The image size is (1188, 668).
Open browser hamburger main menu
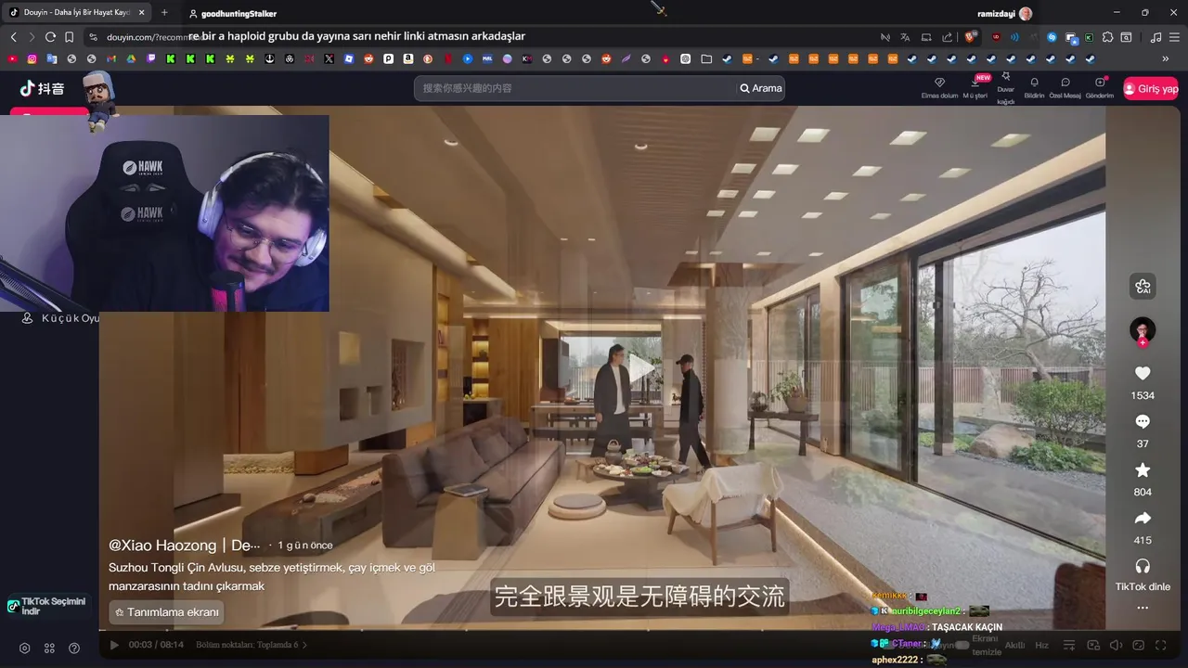pos(1175,37)
